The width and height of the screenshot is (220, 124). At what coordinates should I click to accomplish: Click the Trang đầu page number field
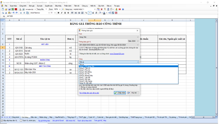pyautogui.click(x=46, y=9)
